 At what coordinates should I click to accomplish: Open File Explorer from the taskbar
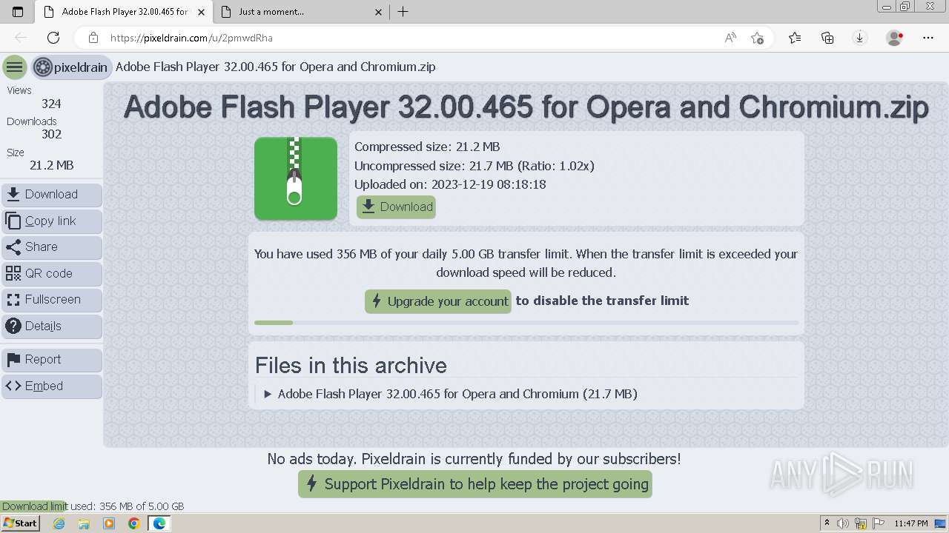pyautogui.click(x=84, y=523)
